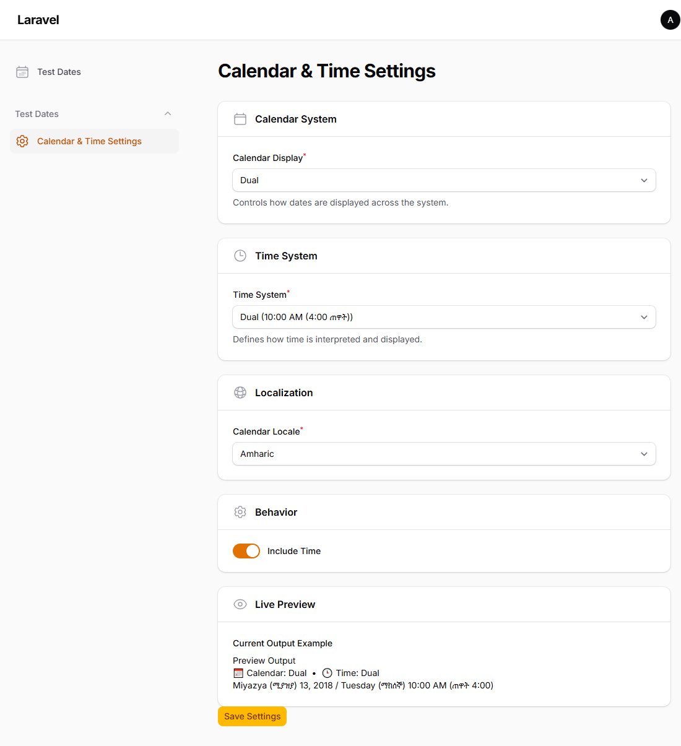Toggle the Include Time switch in Behavior section
Viewport: 681px width, 746px height.
[x=246, y=551]
